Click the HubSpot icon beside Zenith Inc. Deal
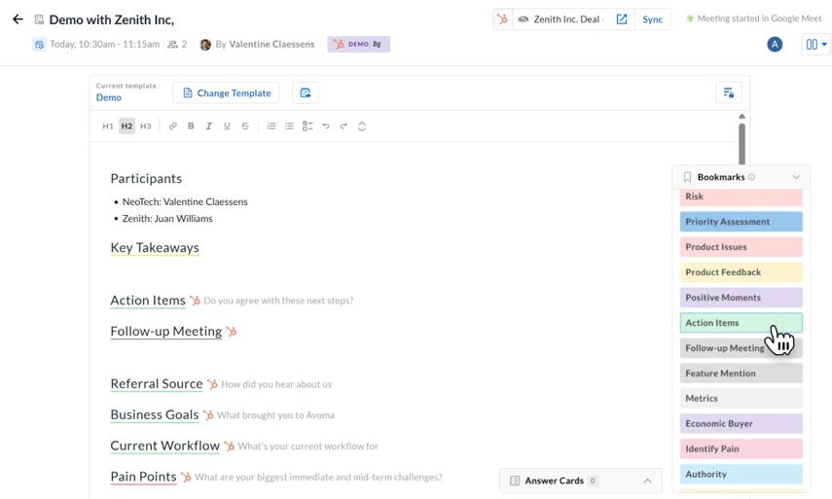The image size is (832, 499). [x=502, y=19]
